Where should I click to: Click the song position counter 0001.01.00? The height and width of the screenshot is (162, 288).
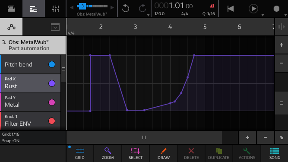[x=174, y=6]
